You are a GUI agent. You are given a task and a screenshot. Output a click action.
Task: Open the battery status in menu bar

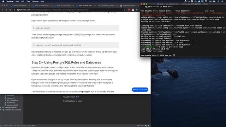(x=212, y=1)
